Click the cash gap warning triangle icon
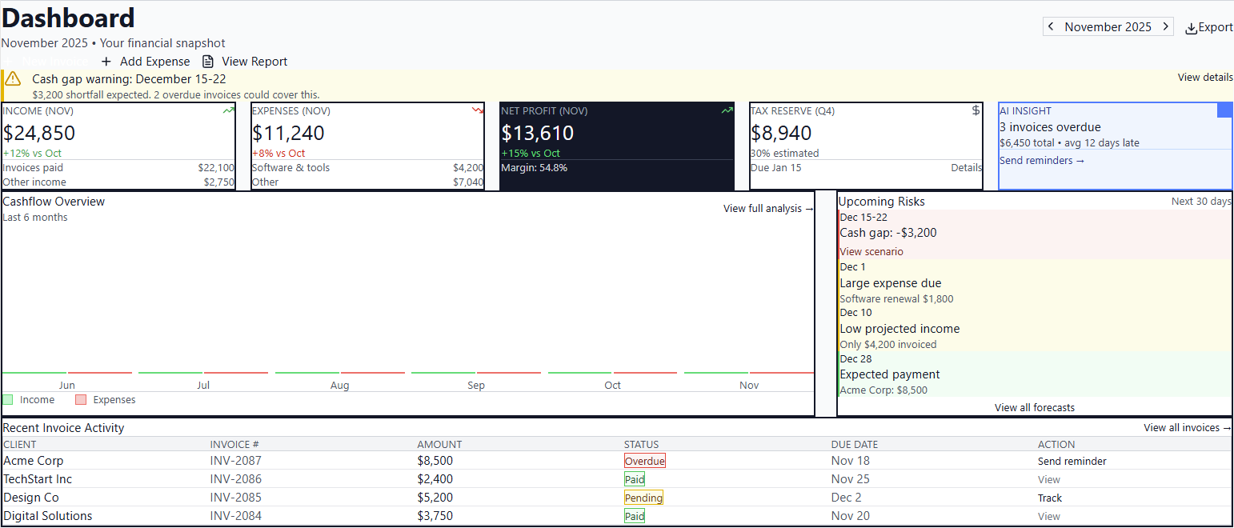 pos(12,78)
